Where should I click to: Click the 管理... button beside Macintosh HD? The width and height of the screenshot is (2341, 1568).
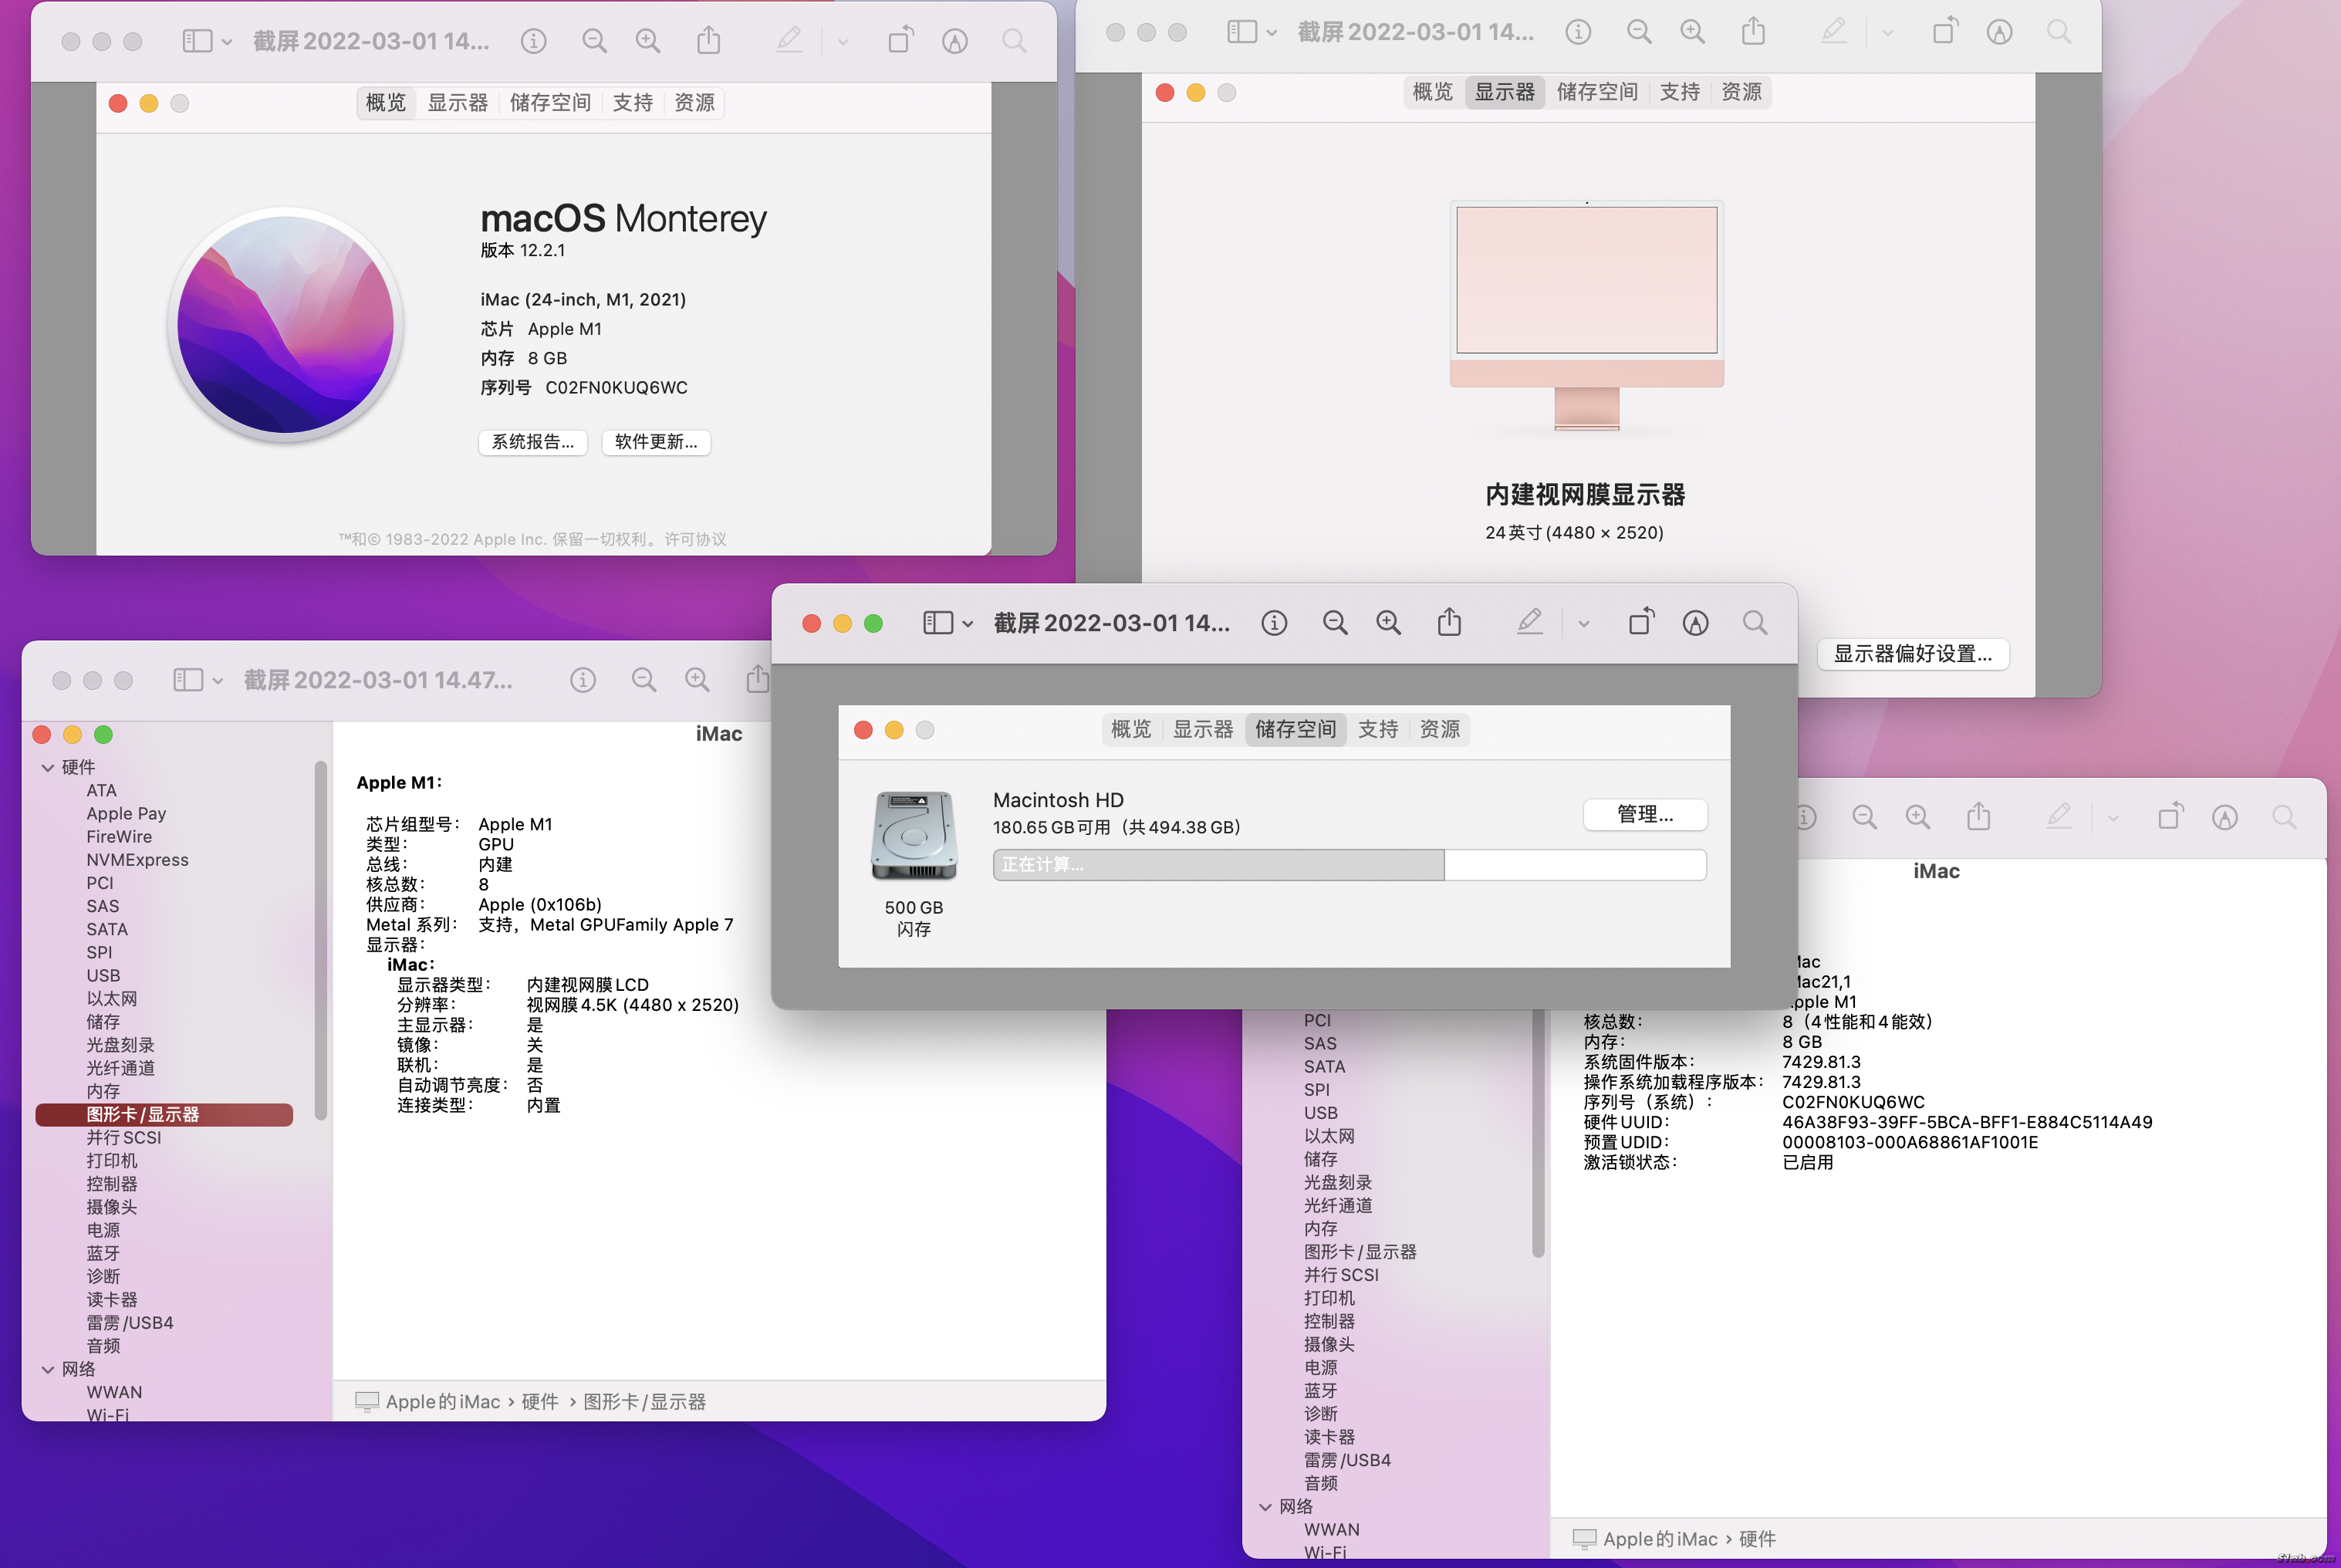coord(1645,814)
